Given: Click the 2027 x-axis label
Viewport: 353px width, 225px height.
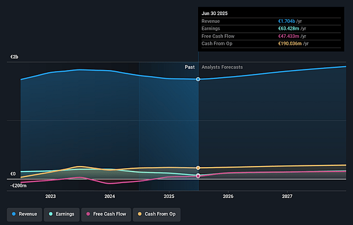Looking at the screenshot, I should 287,196.
